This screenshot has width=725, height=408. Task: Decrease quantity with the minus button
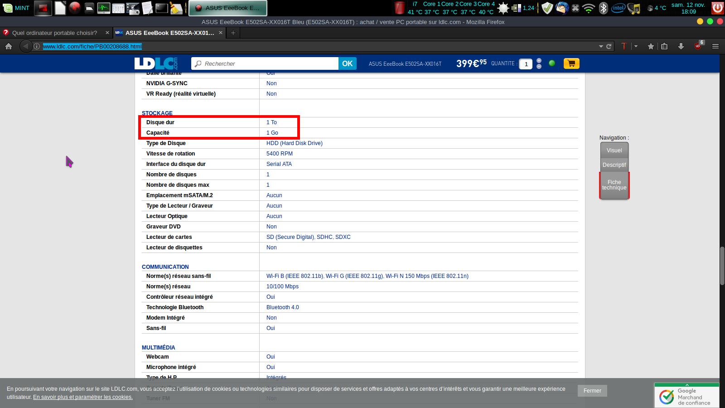(539, 67)
